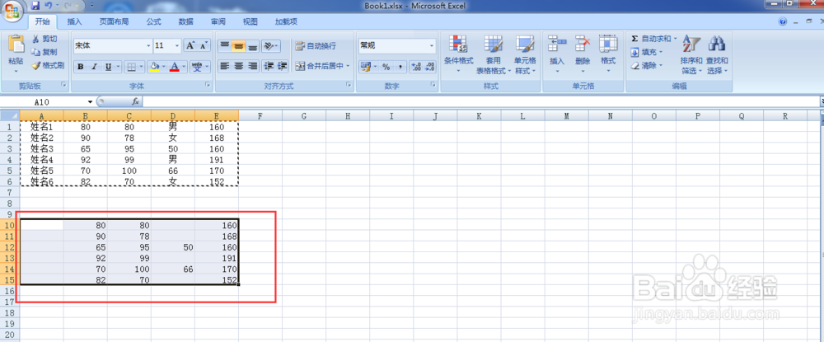Click the fx insert function button
824x342 pixels.
coord(135,101)
